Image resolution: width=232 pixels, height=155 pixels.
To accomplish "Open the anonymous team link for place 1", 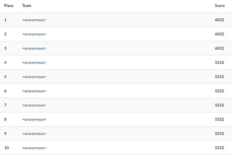I will (34, 20).
